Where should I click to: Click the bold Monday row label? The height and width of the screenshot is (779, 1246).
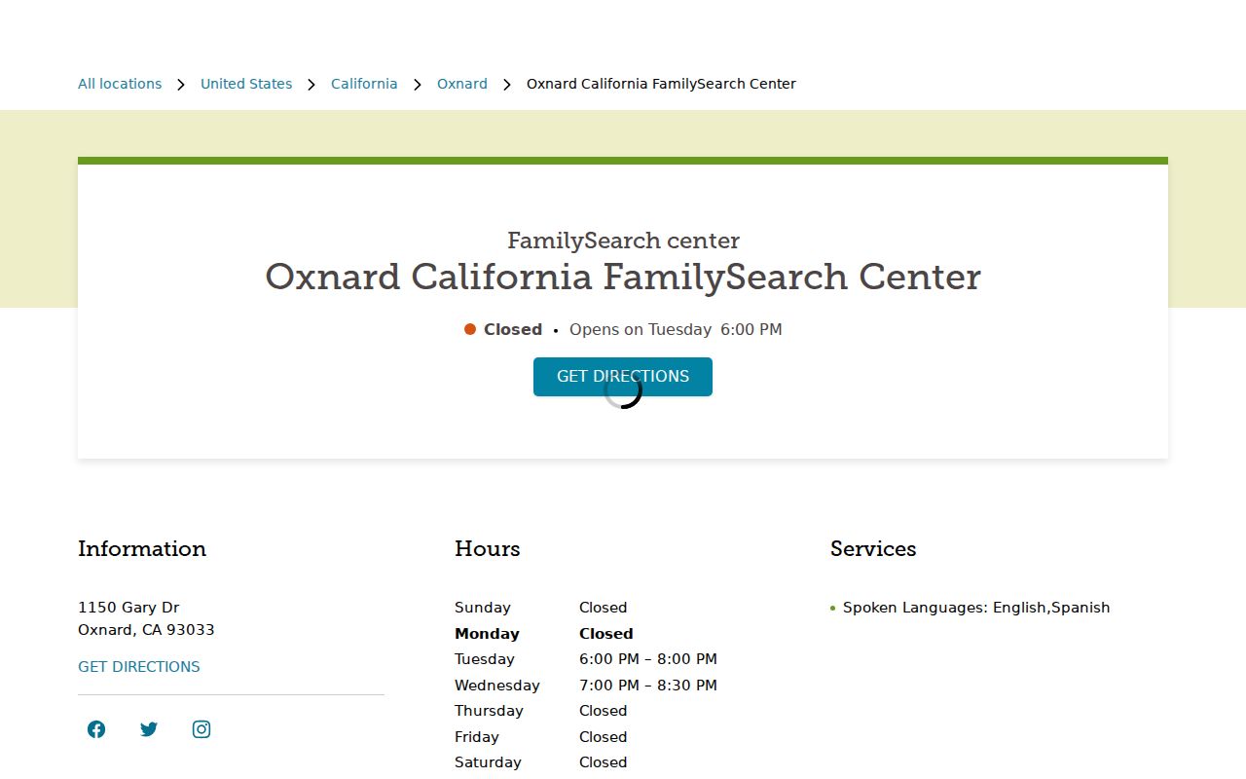point(487,634)
